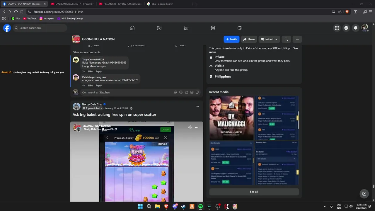The image size is (375, 211).
Task: Click the Invite button
Action: (231, 39)
